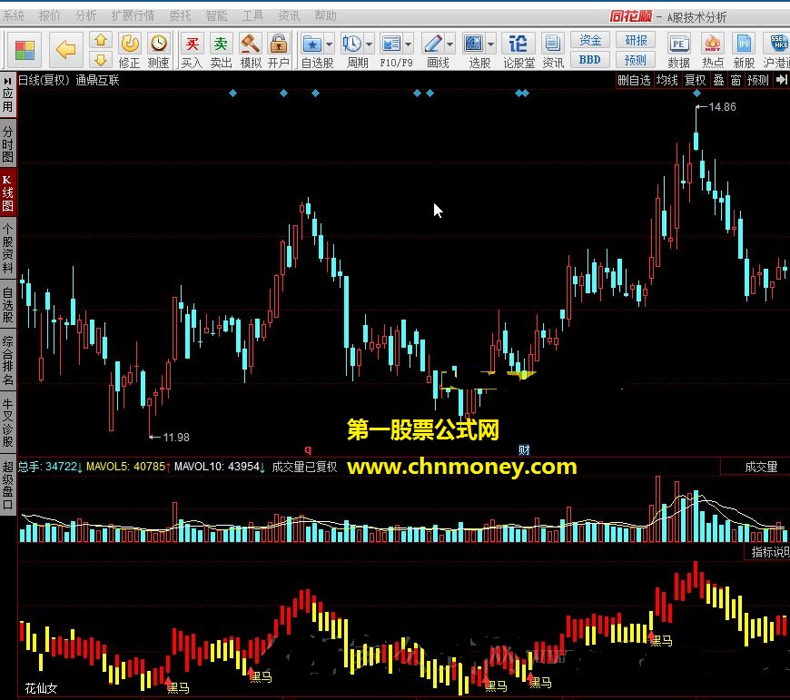Screen dimensions: 790x700
Task: Click the red q marker below chart
Action: tap(308, 449)
